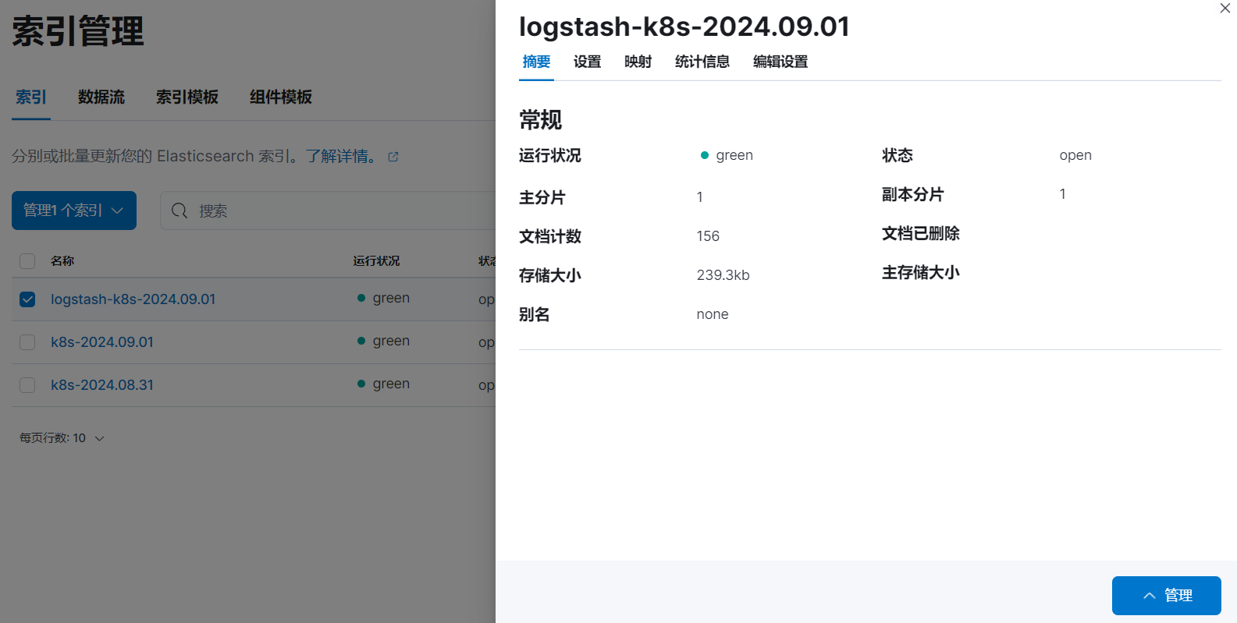Select the 数据流 tab
Image resolution: width=1237 pixels, height=623 pixels.
(101, 97)
